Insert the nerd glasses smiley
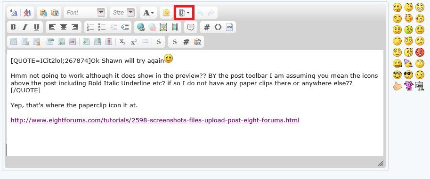The width and height of the screenshot is (430, 179). [398, 75]
